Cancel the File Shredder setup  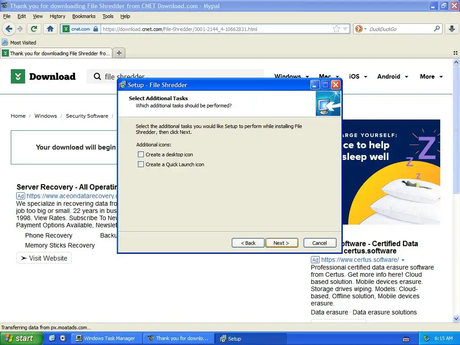click(x=320, y=243)
